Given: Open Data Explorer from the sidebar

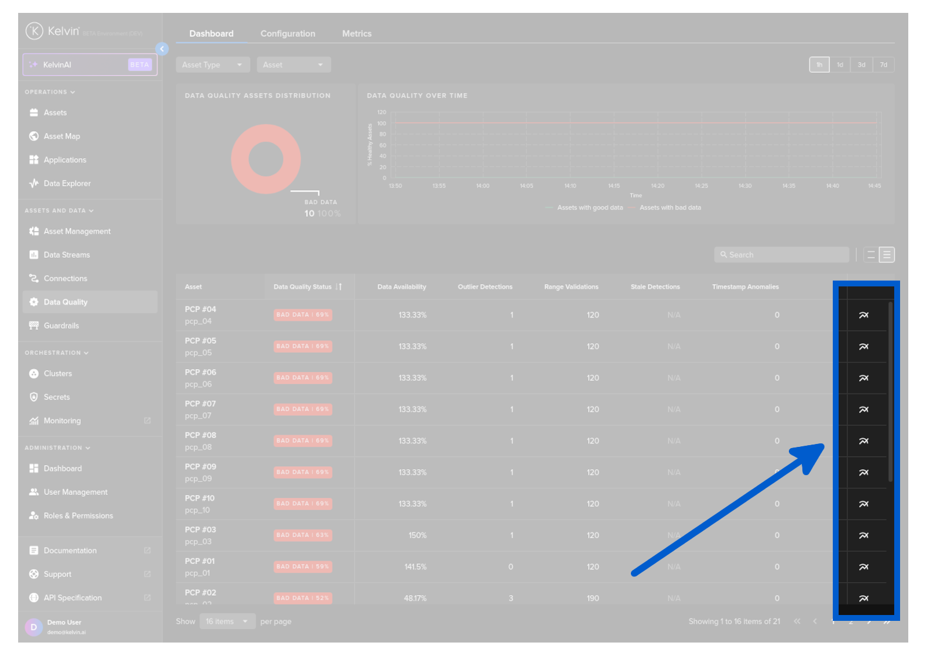Looking at the screenshot, I should [x=67, y=183].
